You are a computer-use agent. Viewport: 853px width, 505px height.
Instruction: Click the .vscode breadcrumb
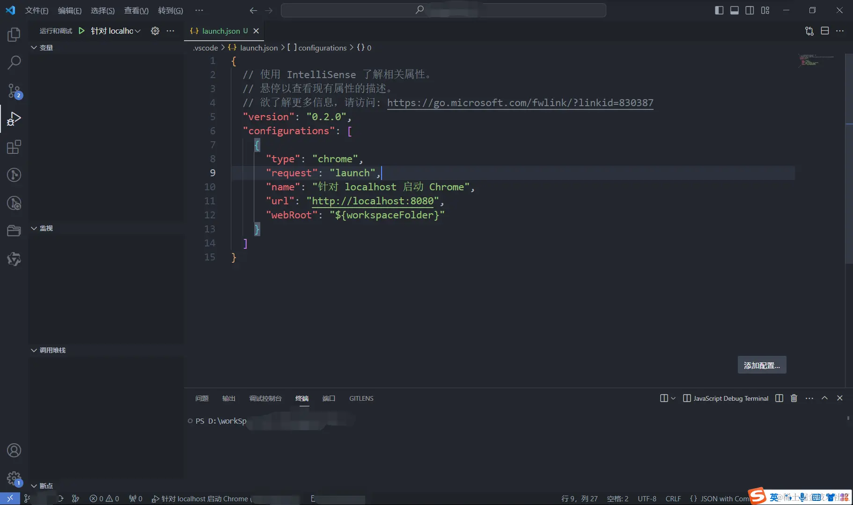[206, 48]
